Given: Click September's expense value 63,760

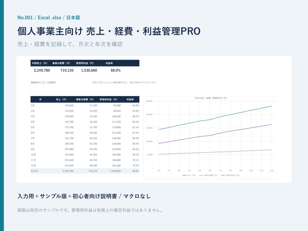Looking at the screenshot, I should [x=93, y=149].
